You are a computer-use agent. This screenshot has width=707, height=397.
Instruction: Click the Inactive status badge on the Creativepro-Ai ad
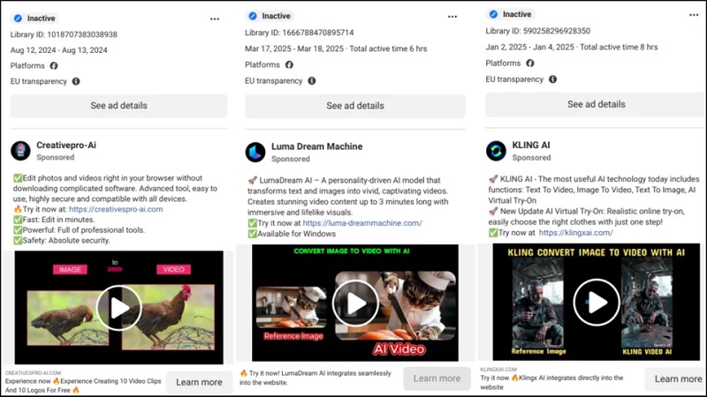[x=34, y=19]
